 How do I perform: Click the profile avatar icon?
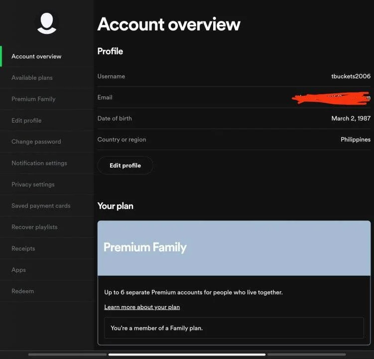point(47,23)
